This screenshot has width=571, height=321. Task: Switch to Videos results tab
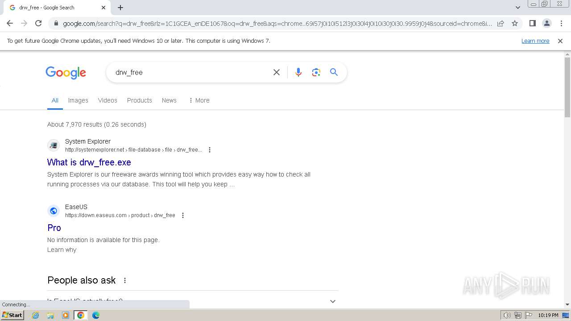pyautogui.click(x=108, y=100)
